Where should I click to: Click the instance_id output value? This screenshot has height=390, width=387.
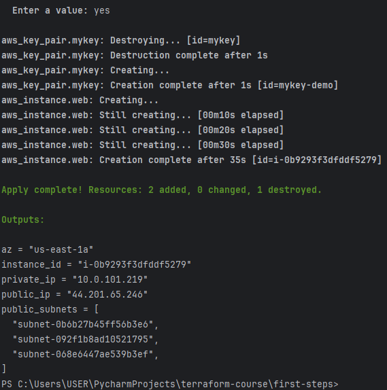[x=135, y=264]
